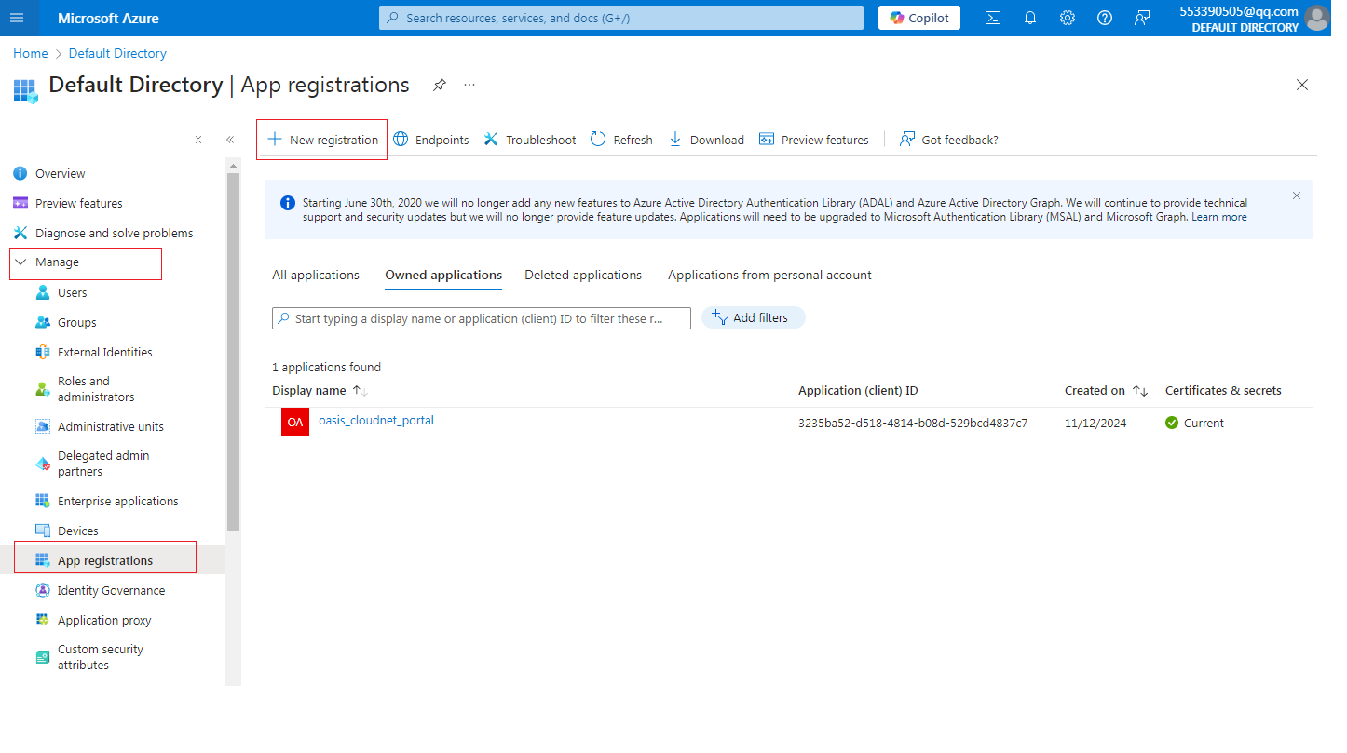Open the oasis_cloudnet_portal application
Screen dimensions: 1347x753
coord(376,421)
